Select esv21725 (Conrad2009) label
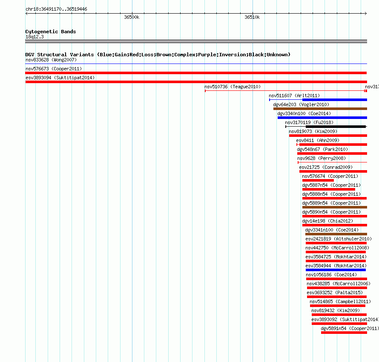This screenshot has height=362, width=379. click(326, 167)
